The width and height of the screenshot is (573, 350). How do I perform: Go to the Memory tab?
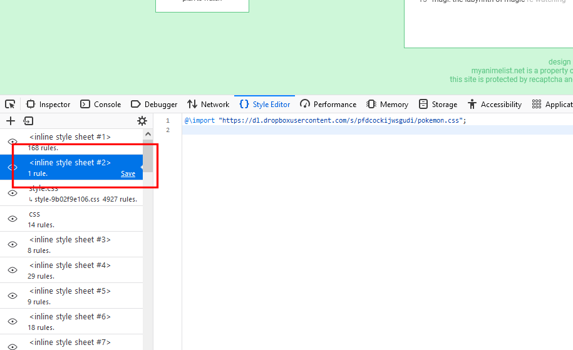(387, 105)
